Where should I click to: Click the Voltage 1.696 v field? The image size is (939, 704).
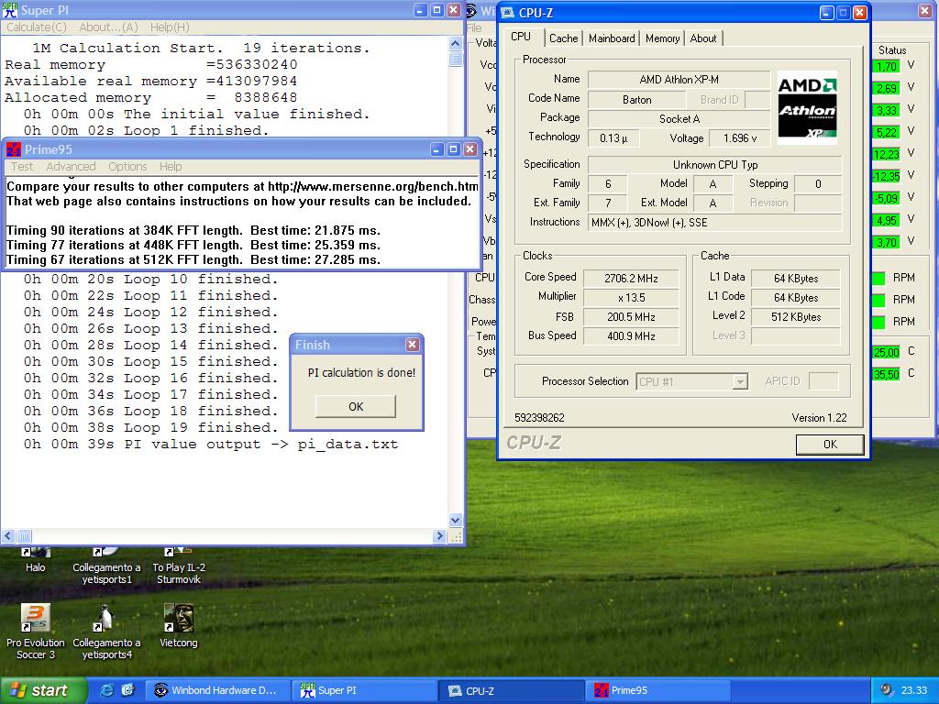coord(740,137)
